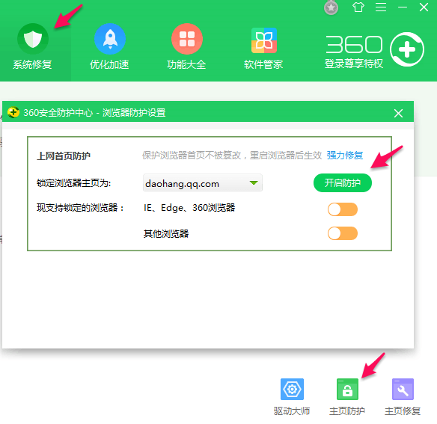Select 系统修复 tab label
The height and width of the screenshot is (424, 437).
[32, 64]
